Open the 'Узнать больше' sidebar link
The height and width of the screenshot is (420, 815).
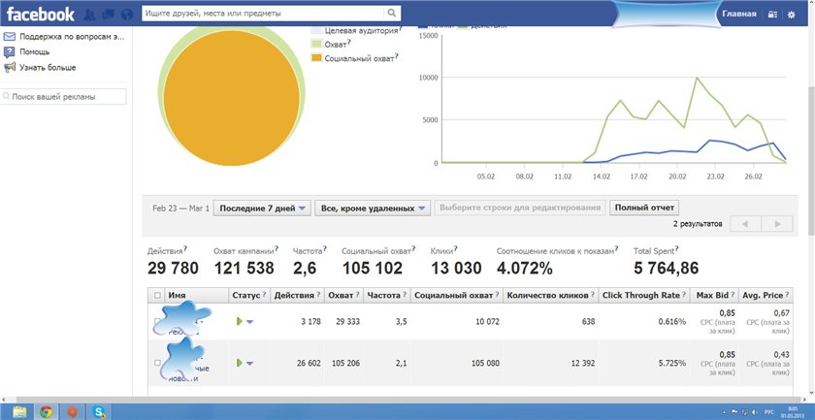[47, 67]
